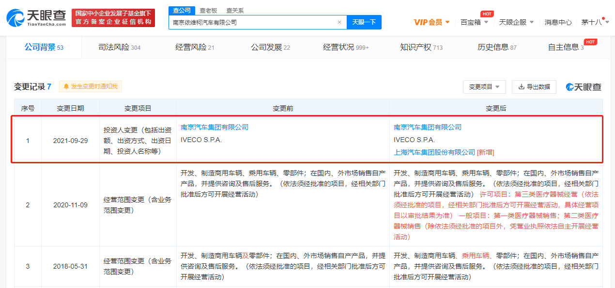
Task: Expand the 天眼企服 dropdown
Action: tap(516, 22)
